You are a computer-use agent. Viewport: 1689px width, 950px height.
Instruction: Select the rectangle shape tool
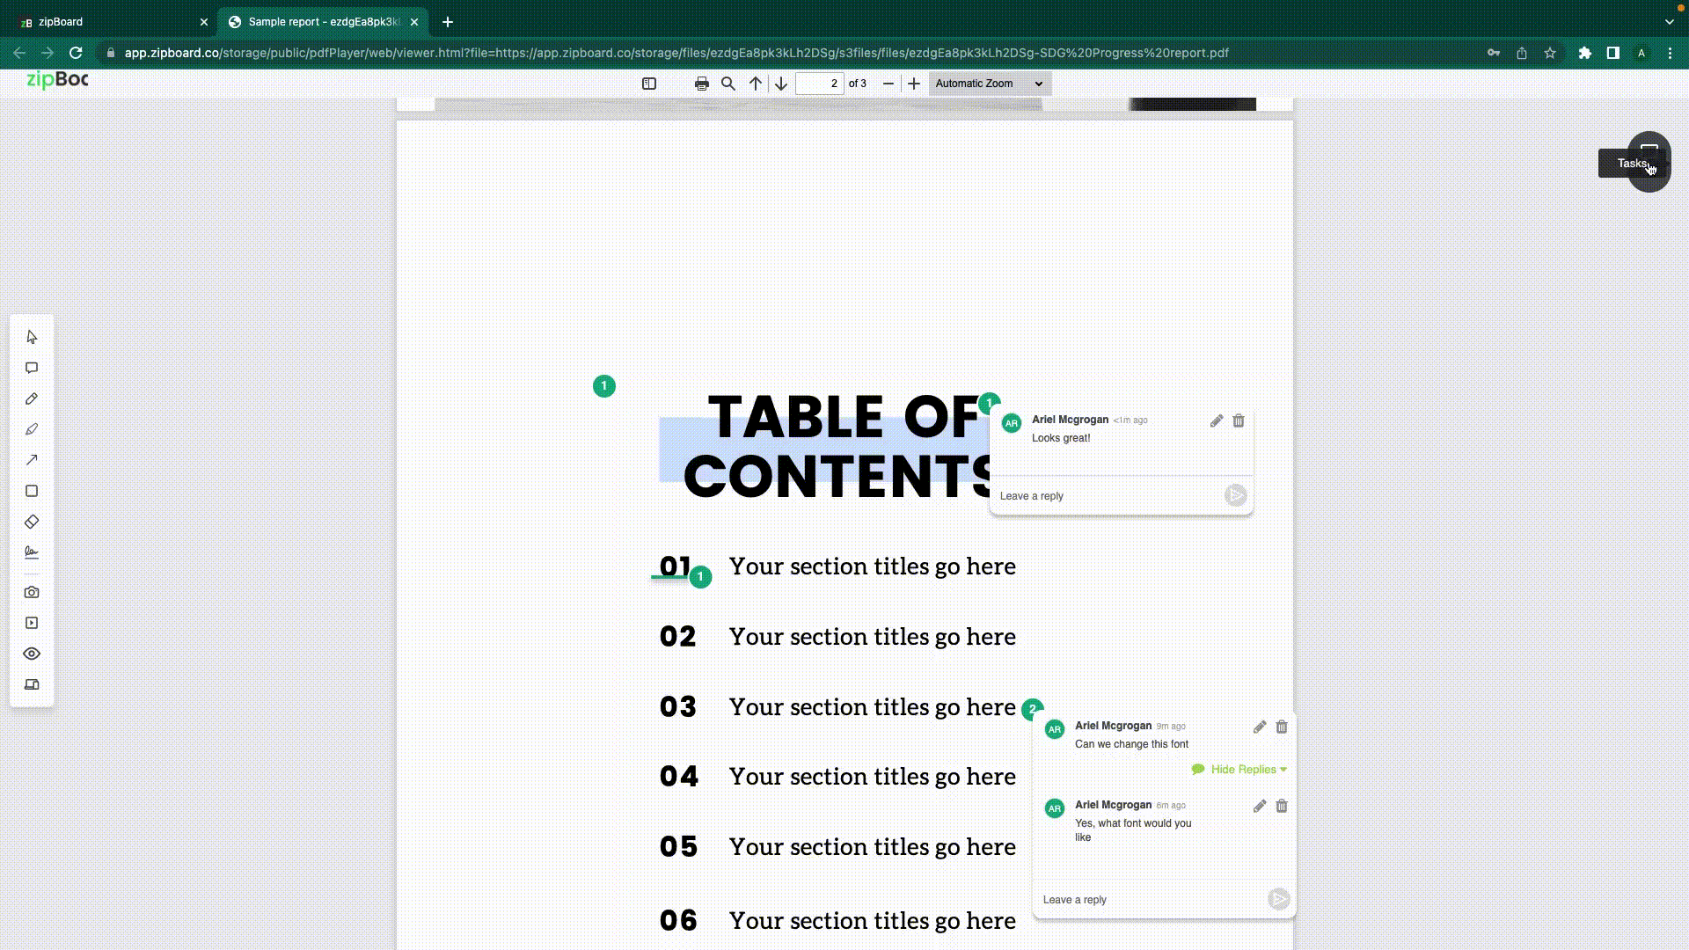(x=32, y=491)
